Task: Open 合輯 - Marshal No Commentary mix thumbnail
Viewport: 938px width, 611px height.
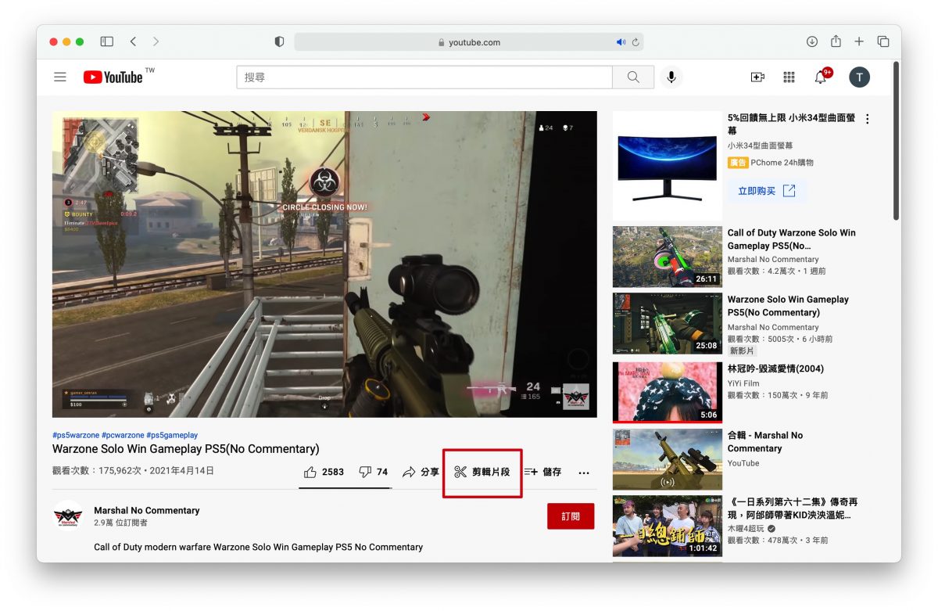Action: (667, 459)
